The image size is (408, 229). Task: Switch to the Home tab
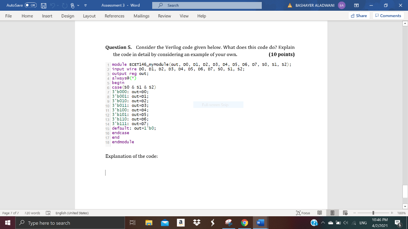(27, 16)
